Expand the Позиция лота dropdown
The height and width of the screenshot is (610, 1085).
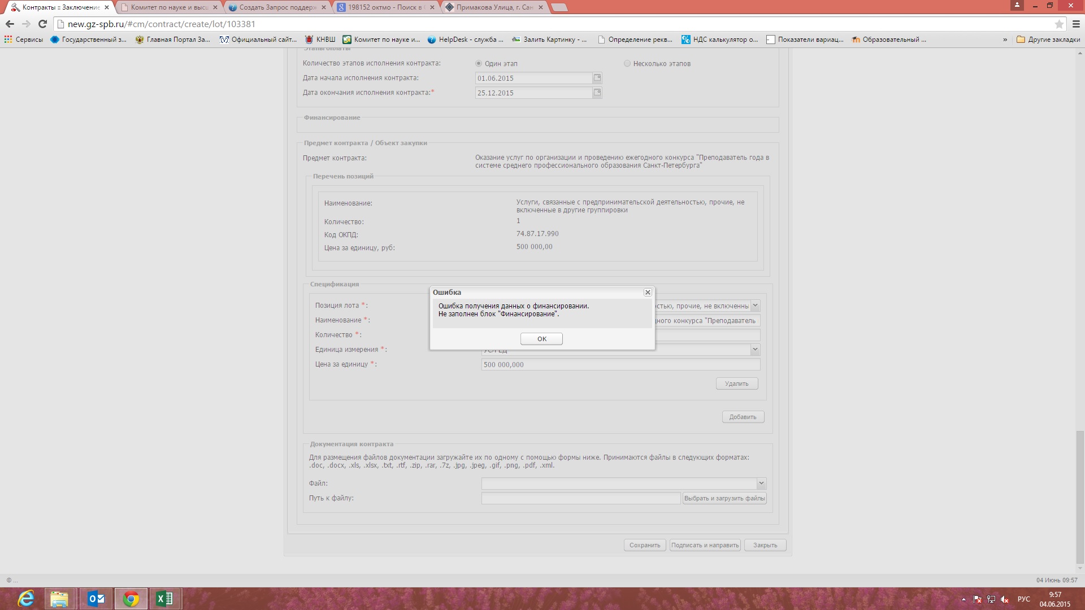point(755,306)
